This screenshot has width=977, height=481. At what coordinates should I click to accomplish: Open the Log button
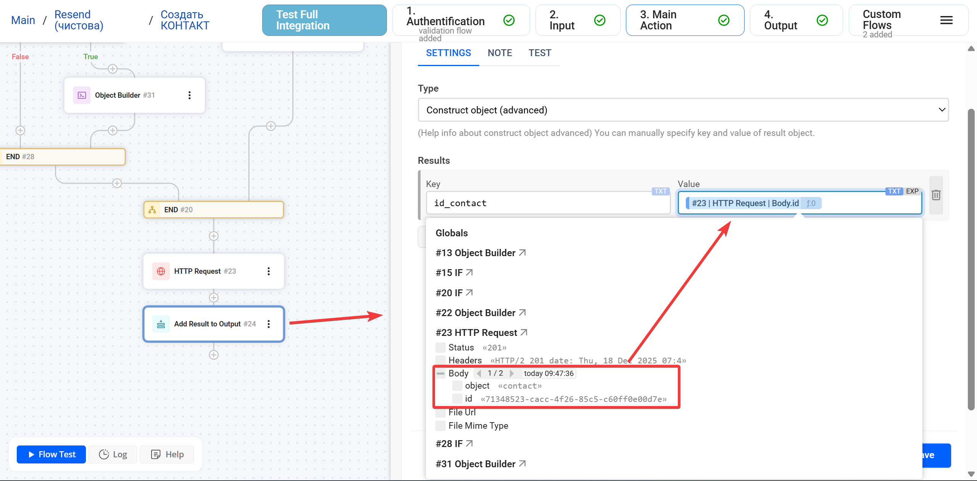click(113, 454)
